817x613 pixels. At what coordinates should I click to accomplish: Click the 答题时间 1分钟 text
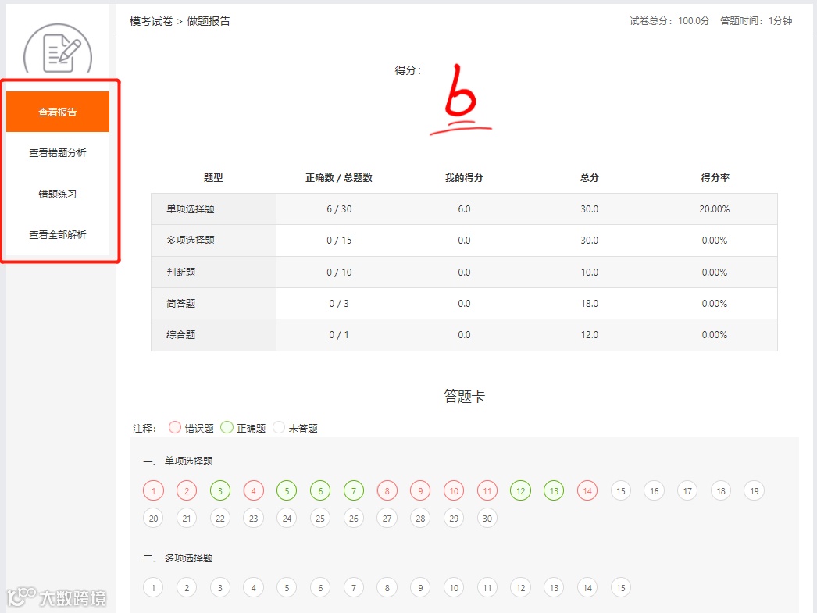tap(756, 21)
